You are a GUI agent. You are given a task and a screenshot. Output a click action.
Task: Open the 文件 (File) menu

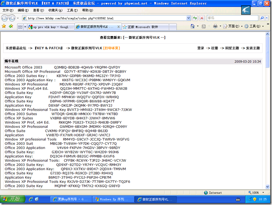click(x=8, y=10)
